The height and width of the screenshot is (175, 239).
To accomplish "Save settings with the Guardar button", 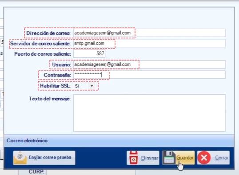I will pos(178,158).
